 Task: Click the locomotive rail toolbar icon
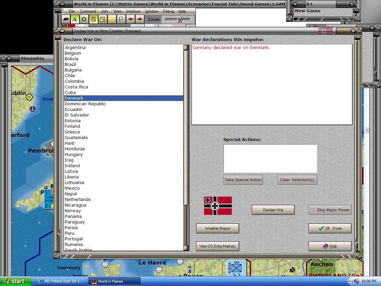click(65, 19)
